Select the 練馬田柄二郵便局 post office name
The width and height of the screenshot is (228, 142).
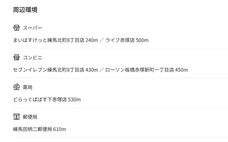click(x=32, y=129)
